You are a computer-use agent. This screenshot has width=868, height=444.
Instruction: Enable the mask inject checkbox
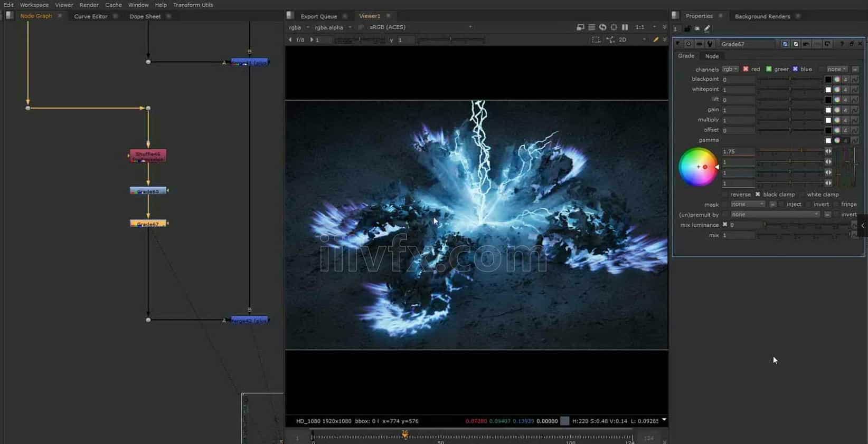[781, 205]
